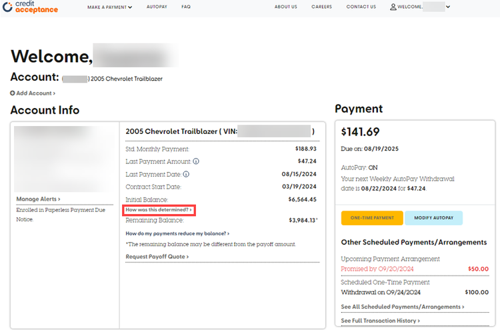Viewport: 500px width, 330px height.
Task: Click the info icon beside Last Payment Amount
Action: tap(196, 161)
